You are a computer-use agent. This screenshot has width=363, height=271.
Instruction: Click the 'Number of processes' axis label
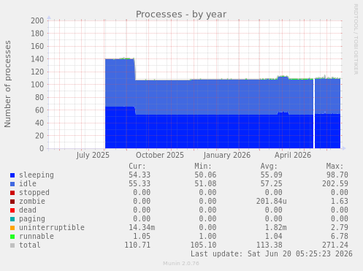(7, 84)
